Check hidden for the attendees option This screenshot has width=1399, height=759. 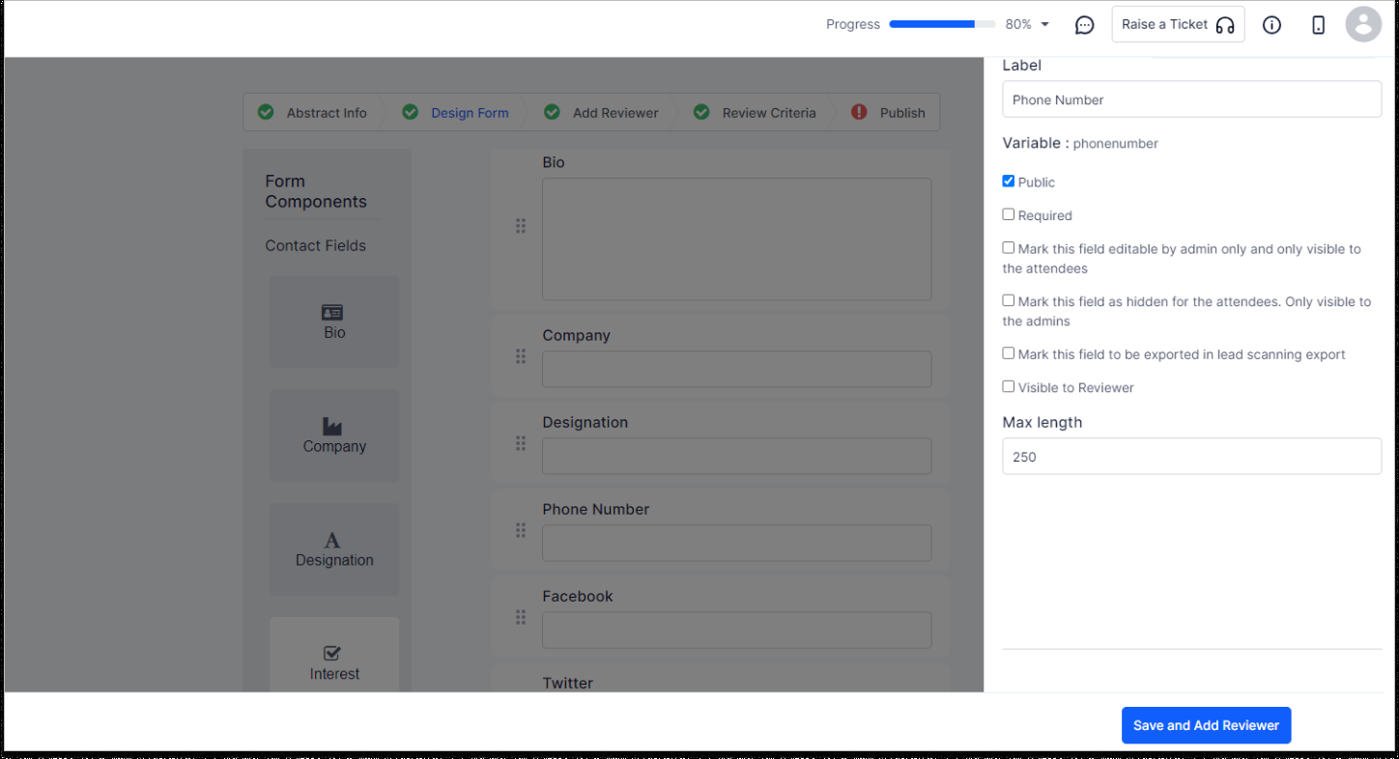tap(1009, 300)
